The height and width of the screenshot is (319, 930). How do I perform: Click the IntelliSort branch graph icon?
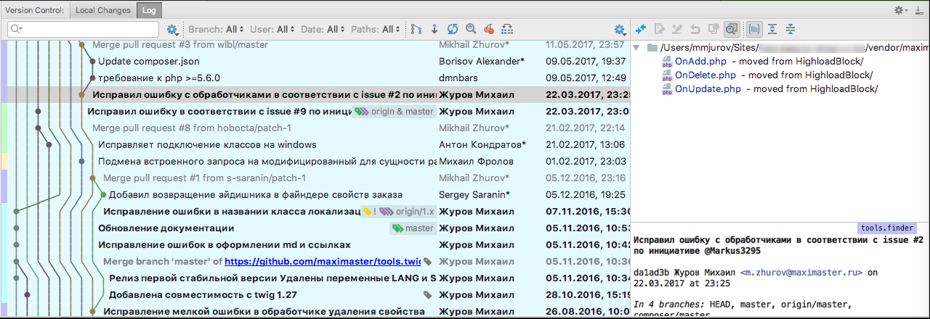coord(416,29)
